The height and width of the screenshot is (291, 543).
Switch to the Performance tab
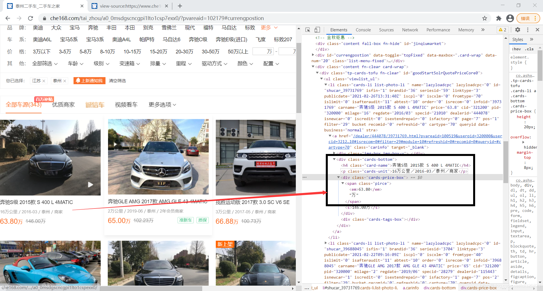pyautogui.click(x=438, y=30)
